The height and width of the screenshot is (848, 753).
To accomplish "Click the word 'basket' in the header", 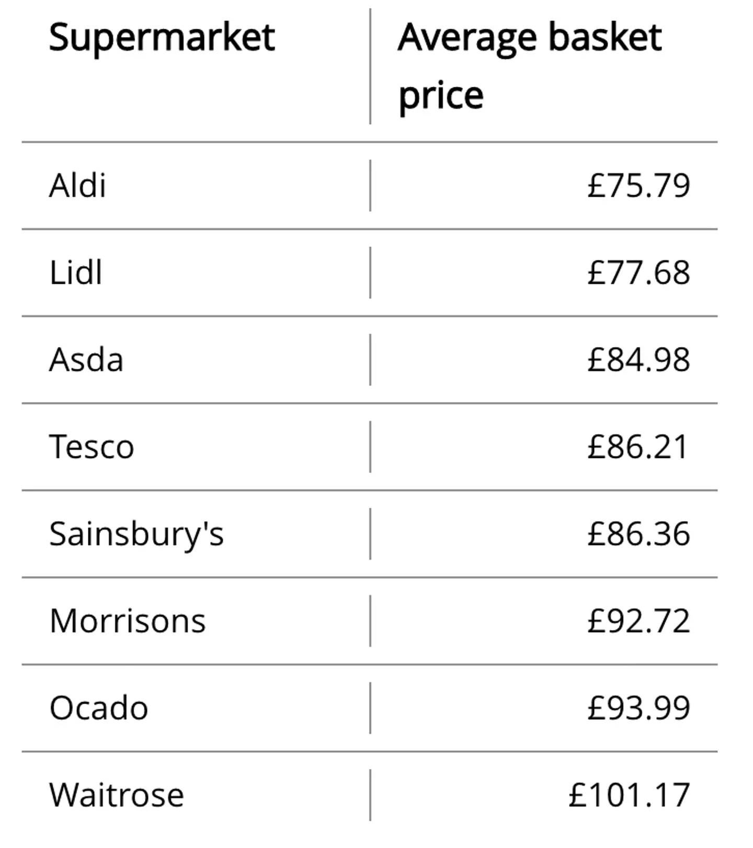I will (605, 38).
